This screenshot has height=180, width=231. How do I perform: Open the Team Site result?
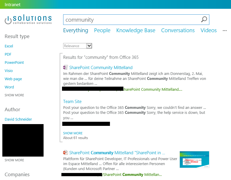pos(72,102)
